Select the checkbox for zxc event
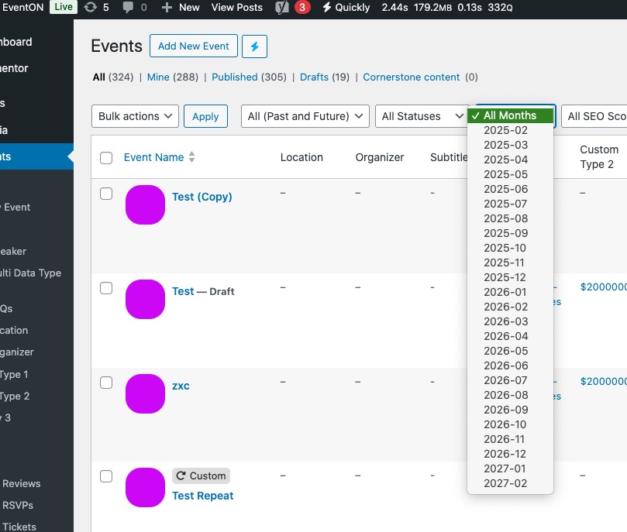The width and height of the screenshot is (627, 532). [106, 383]
